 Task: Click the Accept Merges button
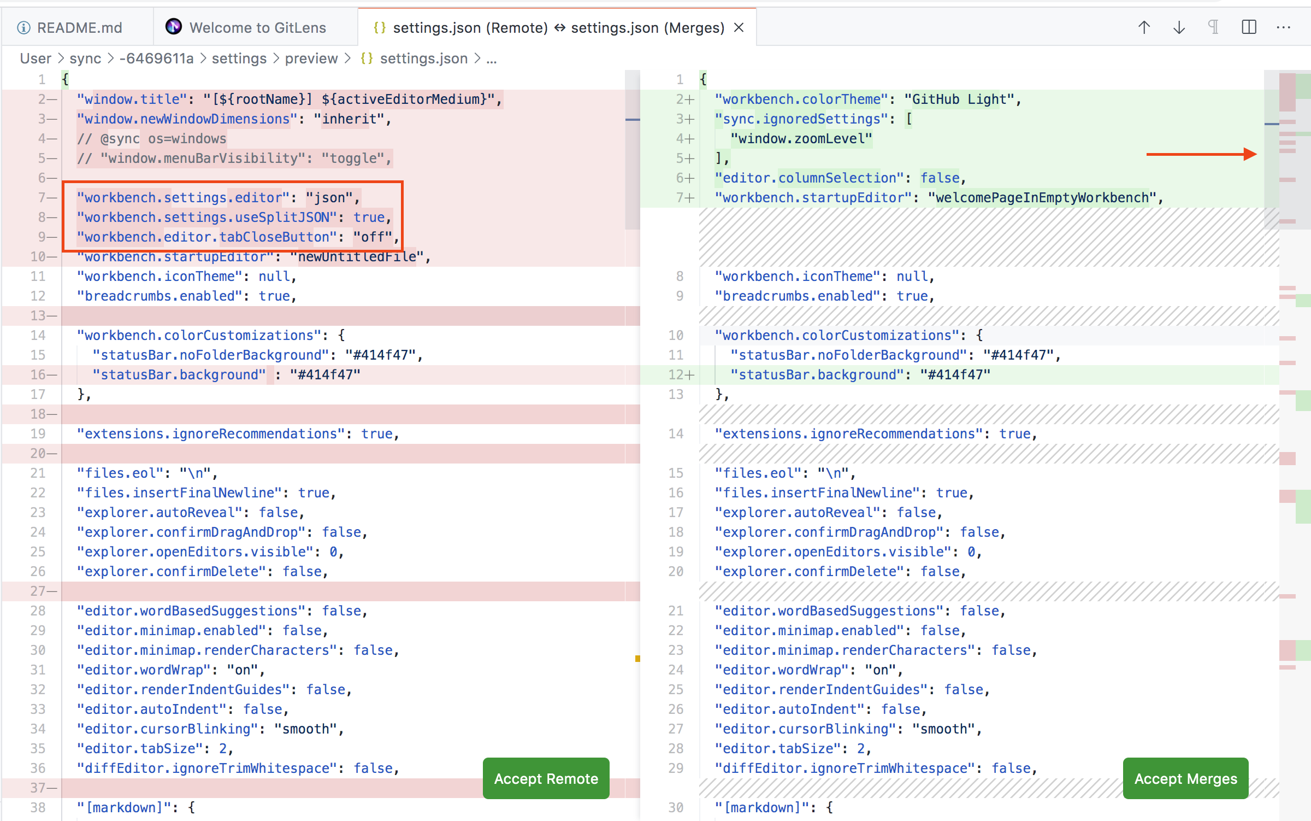click(1186, 778)
